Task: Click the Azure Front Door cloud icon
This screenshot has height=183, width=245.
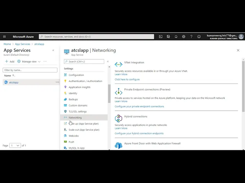Action: click(x=118, y=146)
